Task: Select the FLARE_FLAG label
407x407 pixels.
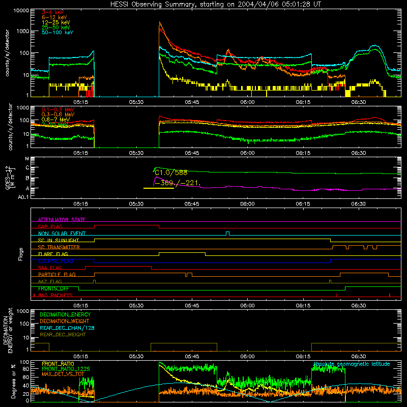Action: tap(53, 254)
